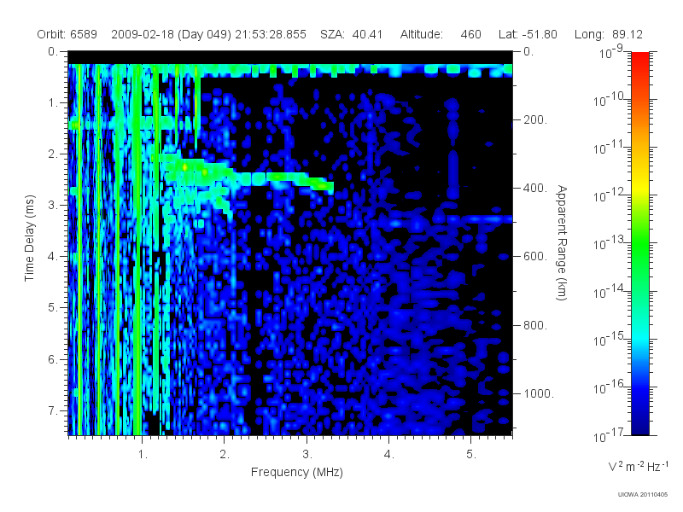Click the 'Lat: -51.80' label
The width and height of the screenshot is (683, 512).
tap(528, 34)
